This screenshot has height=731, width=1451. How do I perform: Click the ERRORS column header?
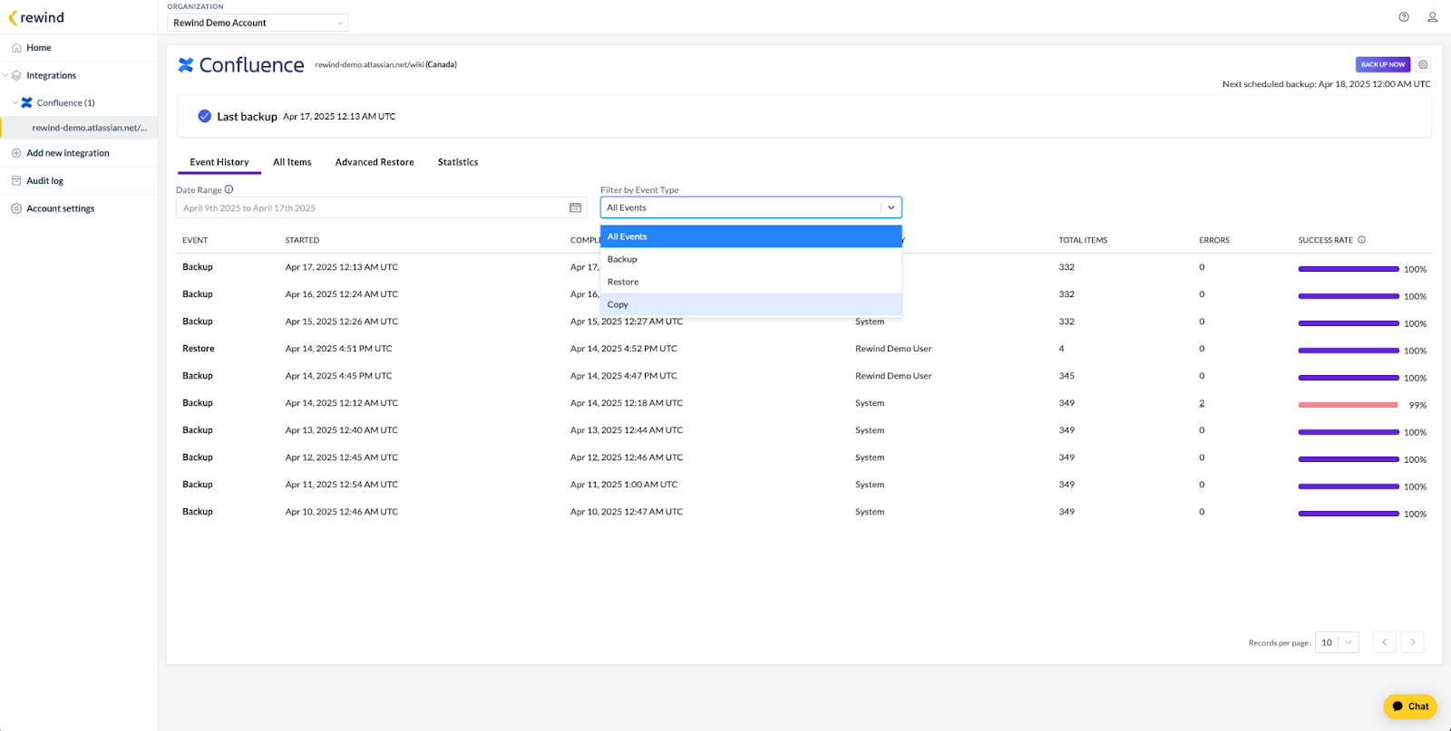1214,240
